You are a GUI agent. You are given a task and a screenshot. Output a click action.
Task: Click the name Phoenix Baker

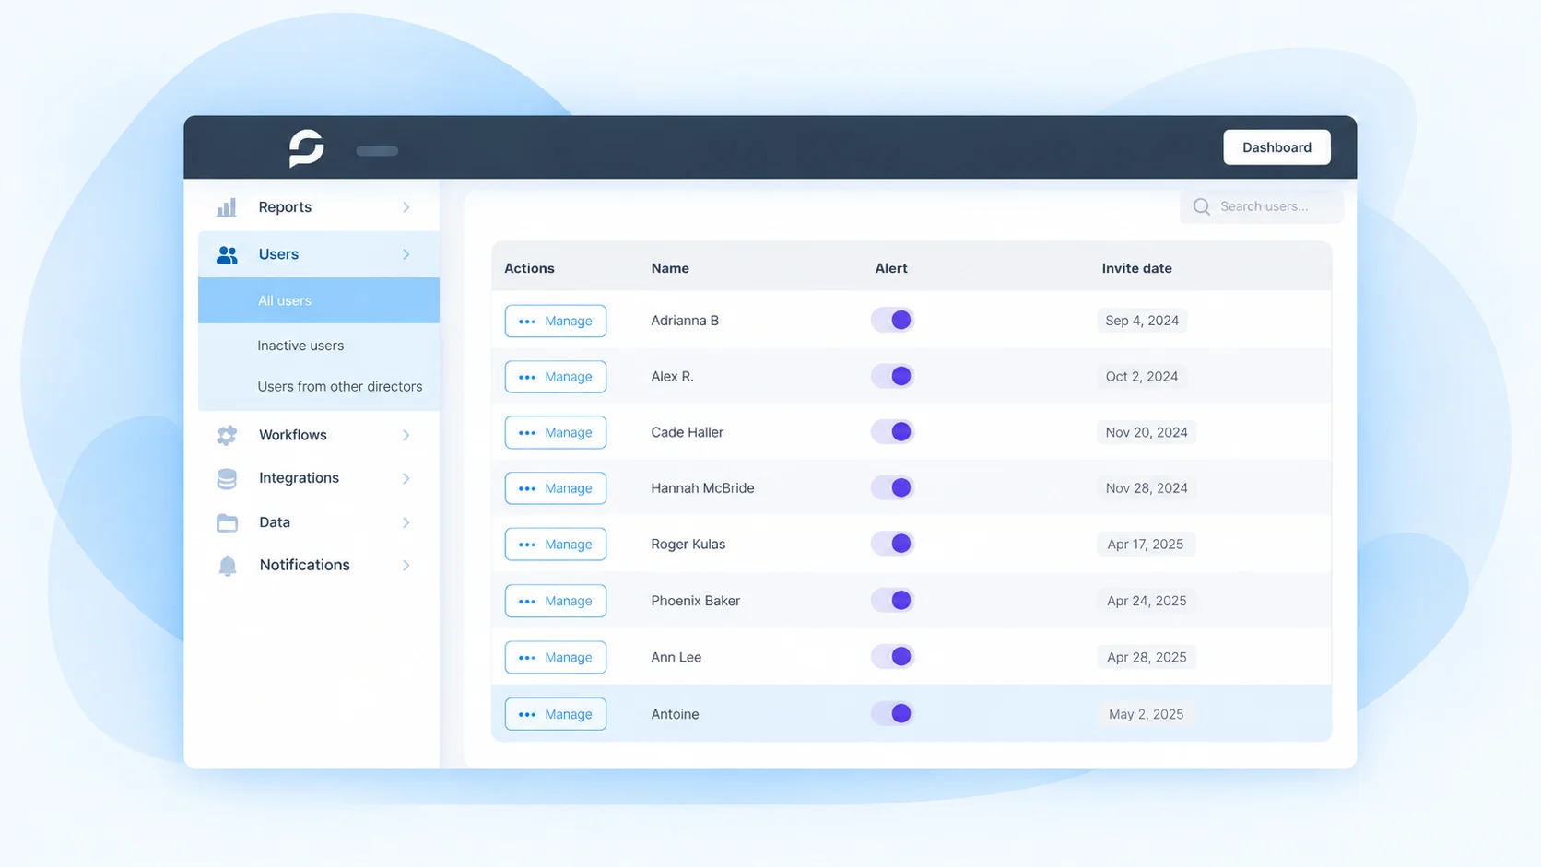coord(695,601)
